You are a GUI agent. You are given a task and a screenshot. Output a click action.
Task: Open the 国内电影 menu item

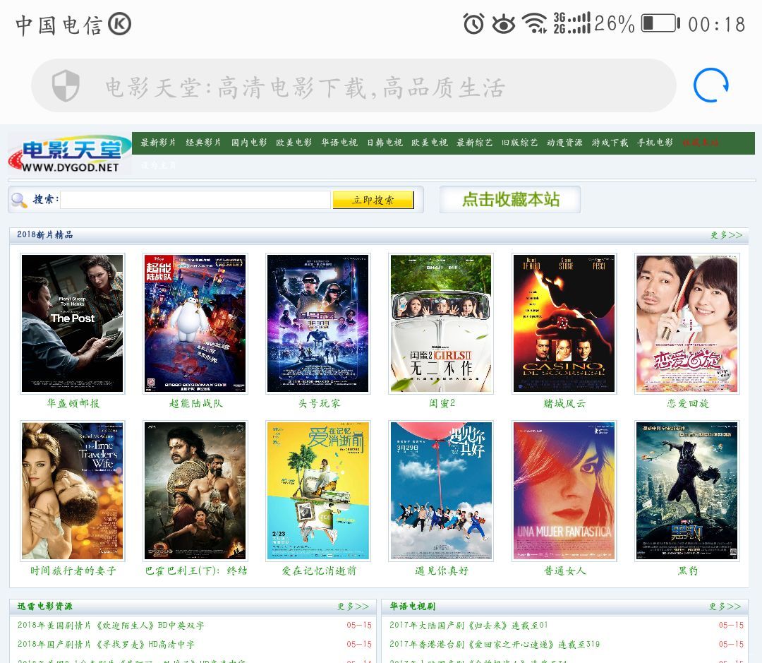(249, 143)
